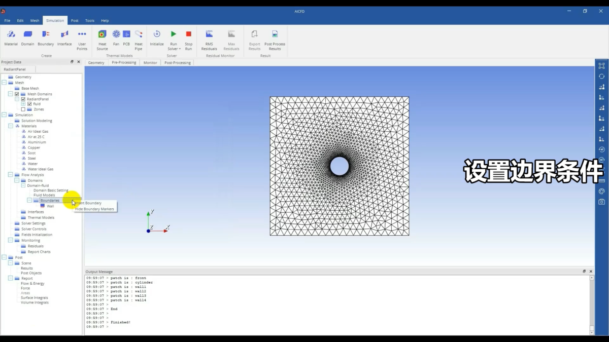Switch to the Monitor view tab

click(x=150, y=63)
